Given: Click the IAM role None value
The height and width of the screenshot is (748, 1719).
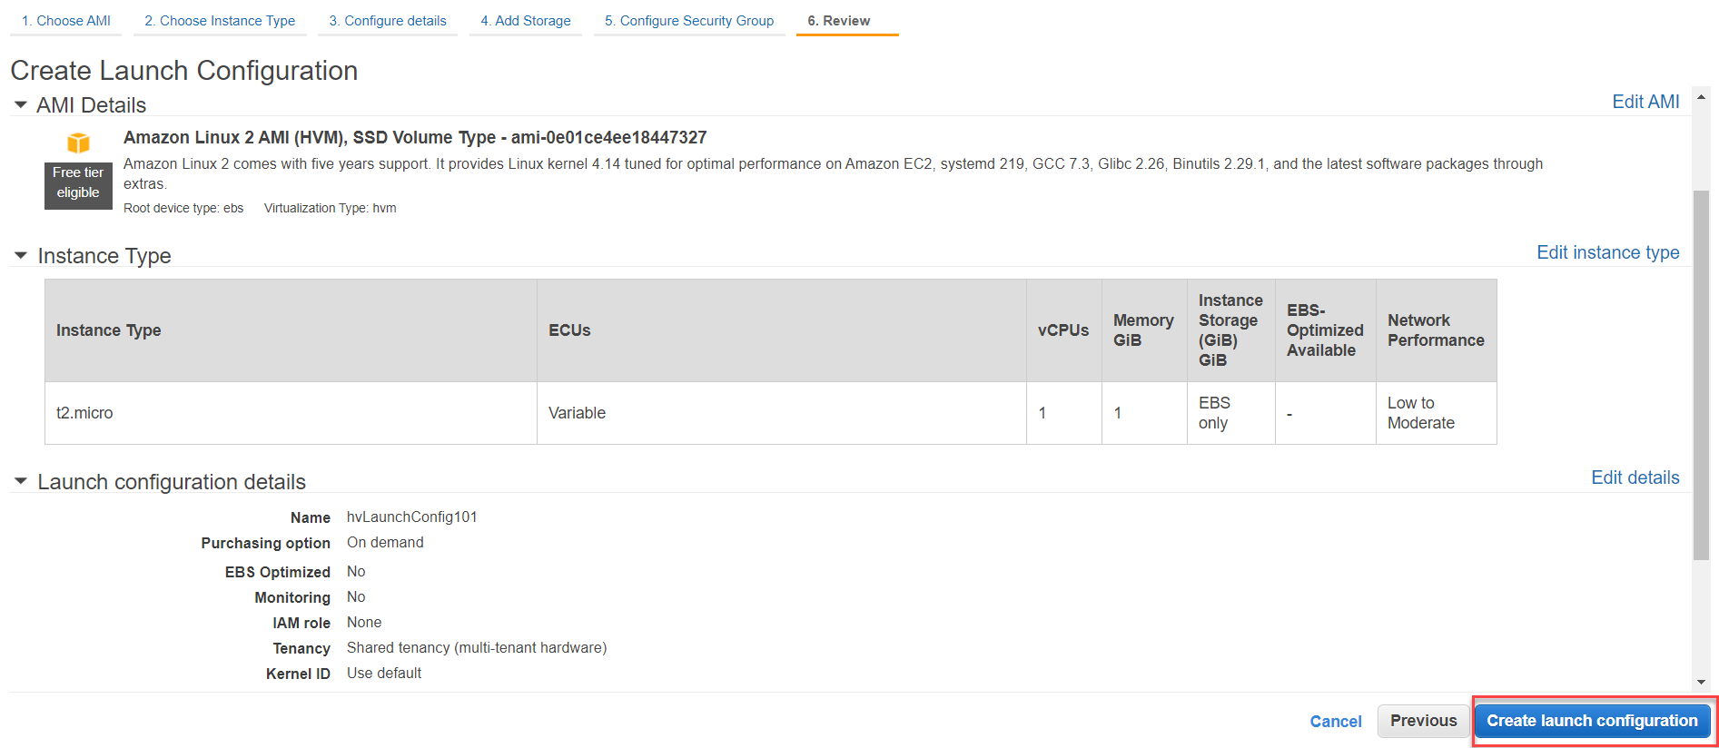Looking at the screenshot, I should 364,622.
